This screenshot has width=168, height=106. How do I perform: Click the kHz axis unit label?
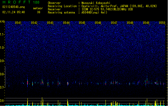click(x=2, y=21)
